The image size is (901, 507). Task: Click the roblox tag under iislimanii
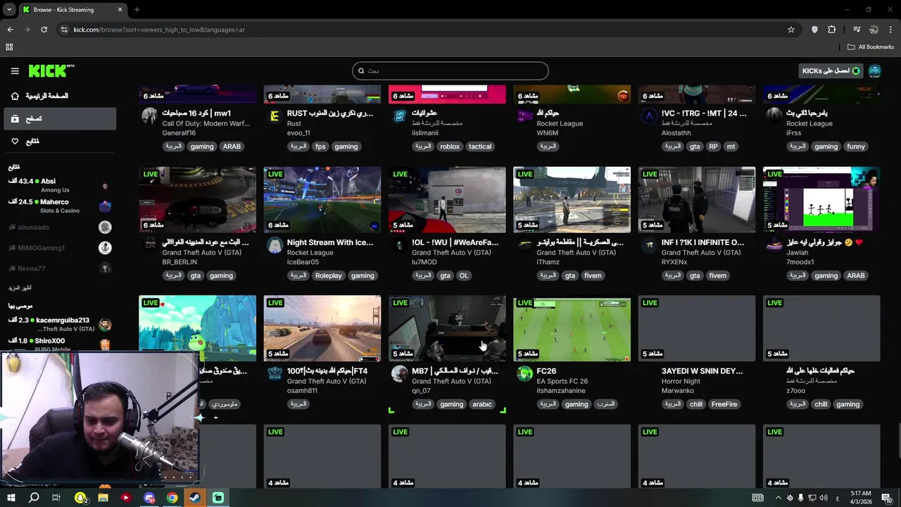tap(450, 146)
